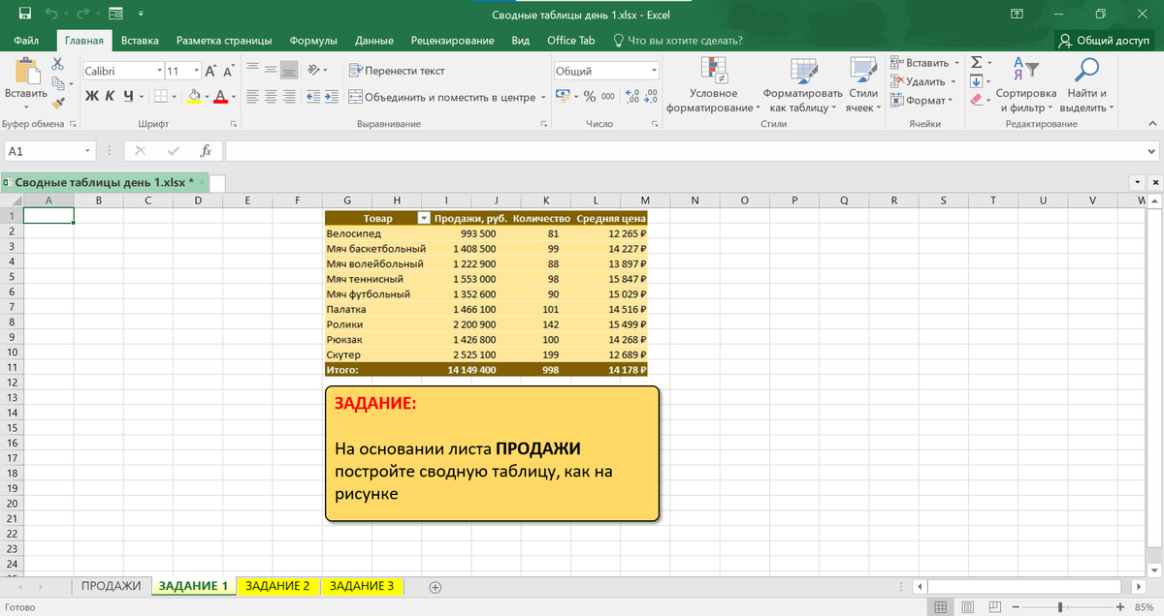The height and width of the screenshot is (616, 1164).
Task: Toggle middle vertical alignment
Action: click(x=270, y=71)
